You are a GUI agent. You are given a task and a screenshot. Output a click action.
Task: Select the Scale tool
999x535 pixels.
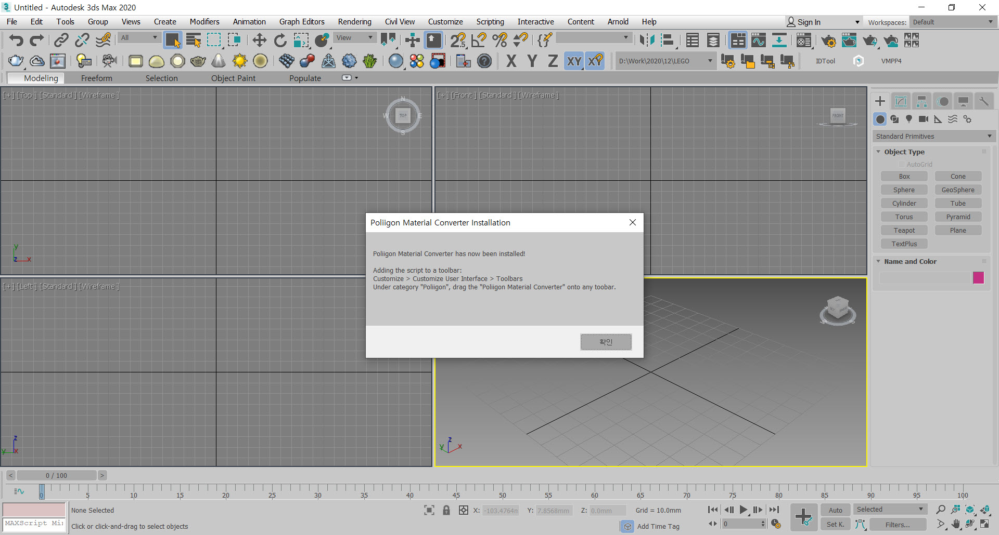click(x=301, y=40)
